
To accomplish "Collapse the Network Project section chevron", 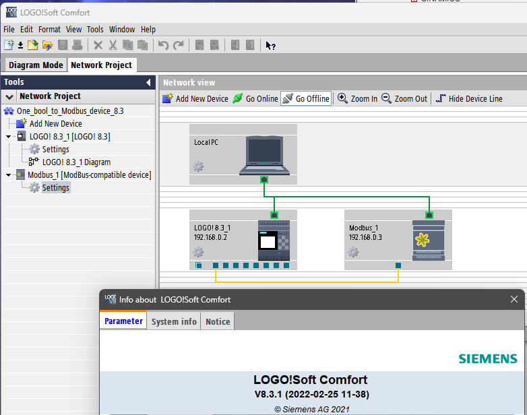I will pyautogui.click(x=9, y=96).
